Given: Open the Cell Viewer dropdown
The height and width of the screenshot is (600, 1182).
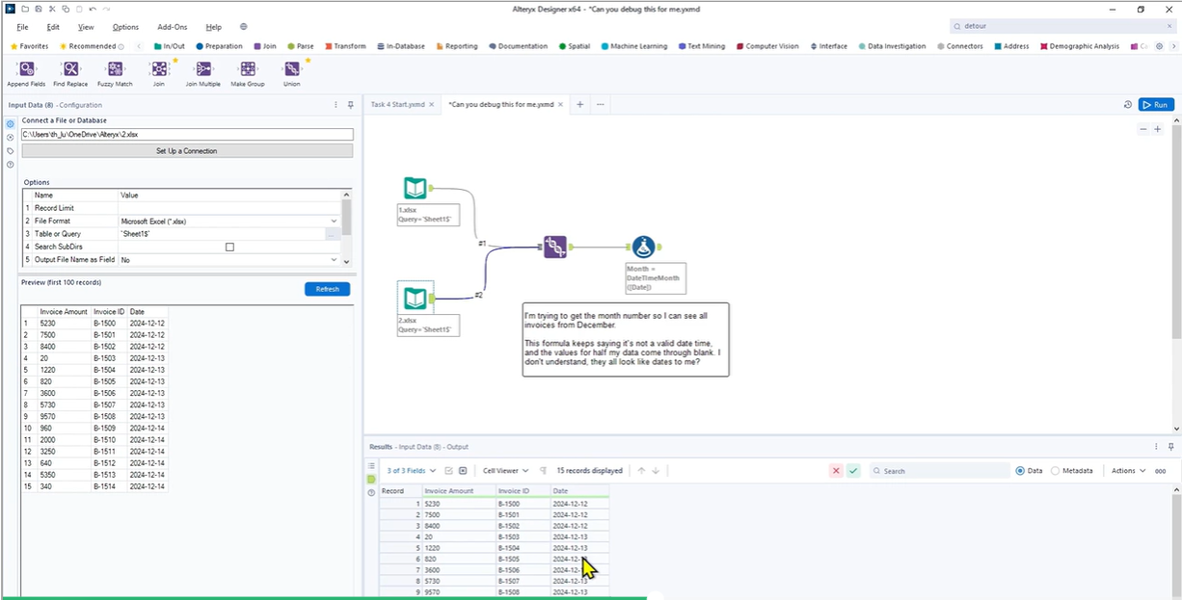Looking at the screenshot, I should 506,471.
